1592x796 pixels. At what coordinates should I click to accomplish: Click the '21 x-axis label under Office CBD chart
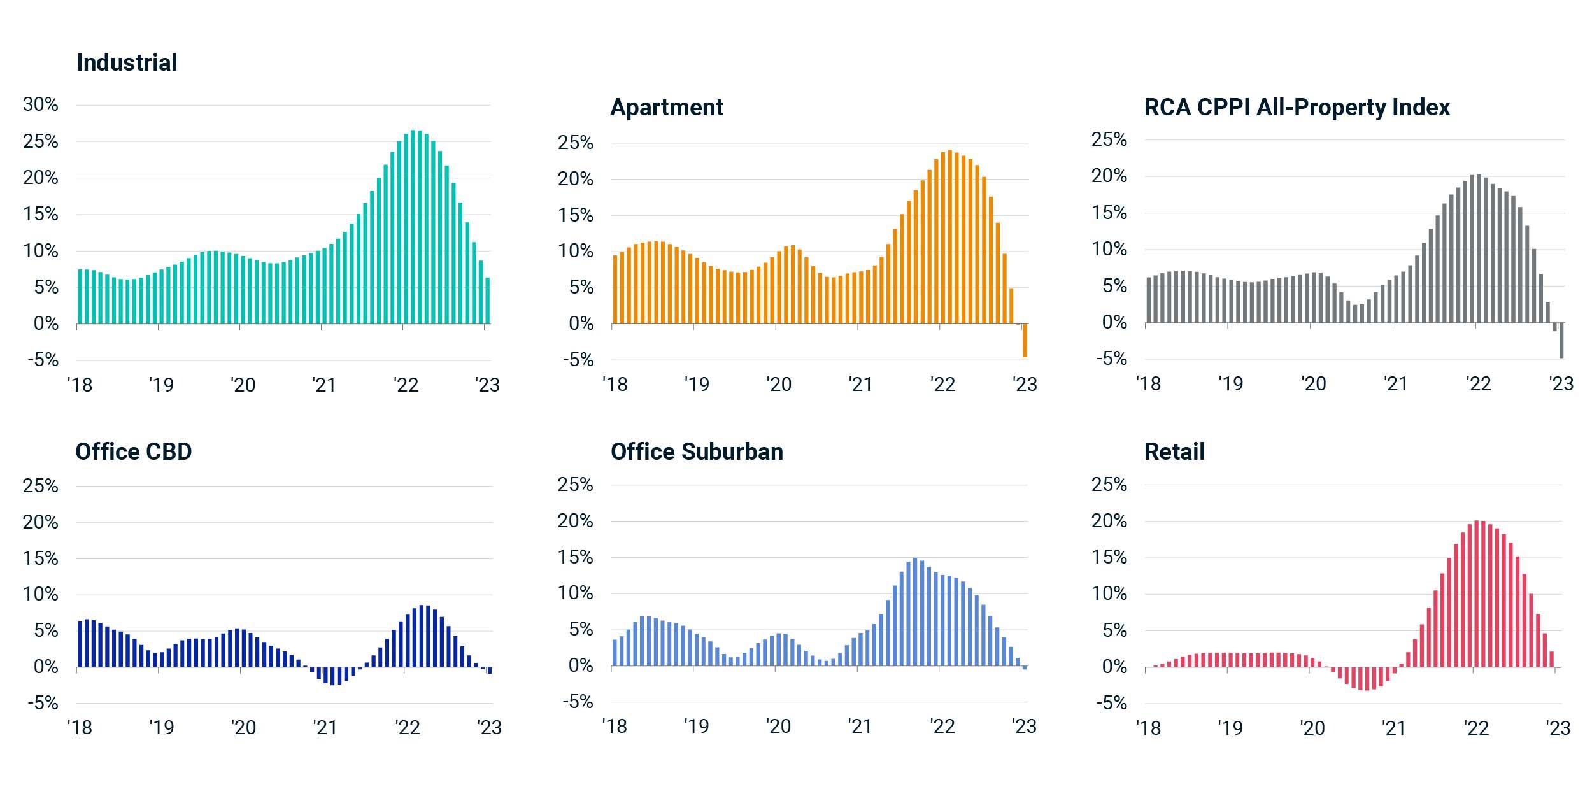[x=325, y=727]
